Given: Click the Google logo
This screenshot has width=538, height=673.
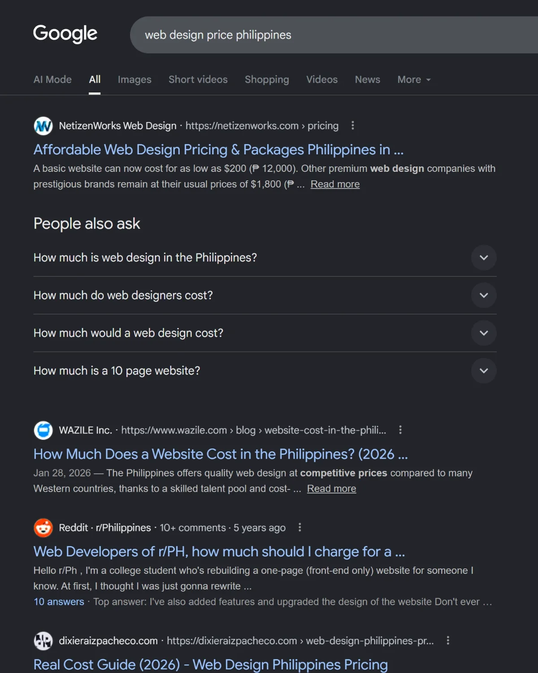Looking at the screenshot, I should [65, 34].
